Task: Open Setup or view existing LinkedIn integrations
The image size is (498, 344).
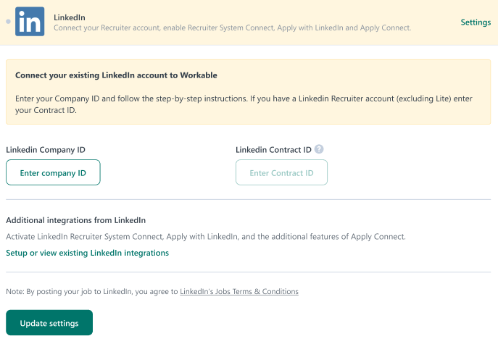Action: 87,253
